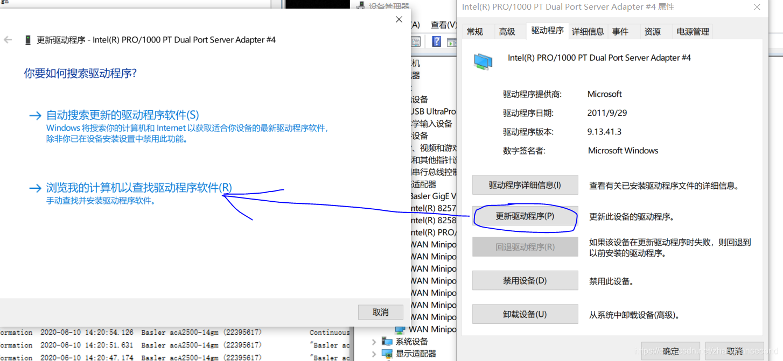Select the log row timestamped 14:20:47.174
The image size is (783, 361).
click(x=175, y=357)
